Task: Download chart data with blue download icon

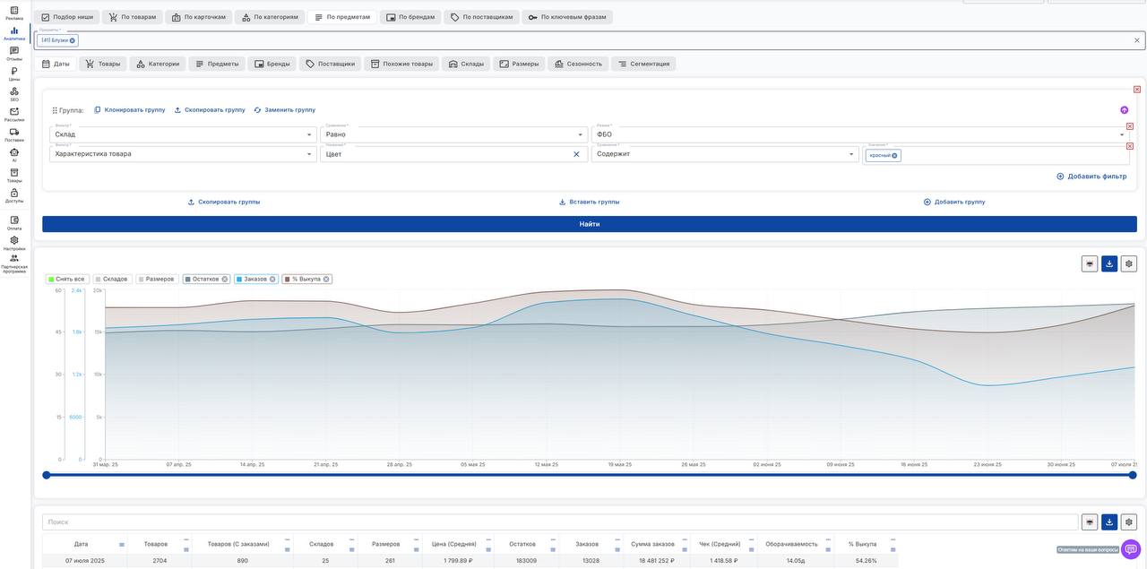Action: (1109, 263)
